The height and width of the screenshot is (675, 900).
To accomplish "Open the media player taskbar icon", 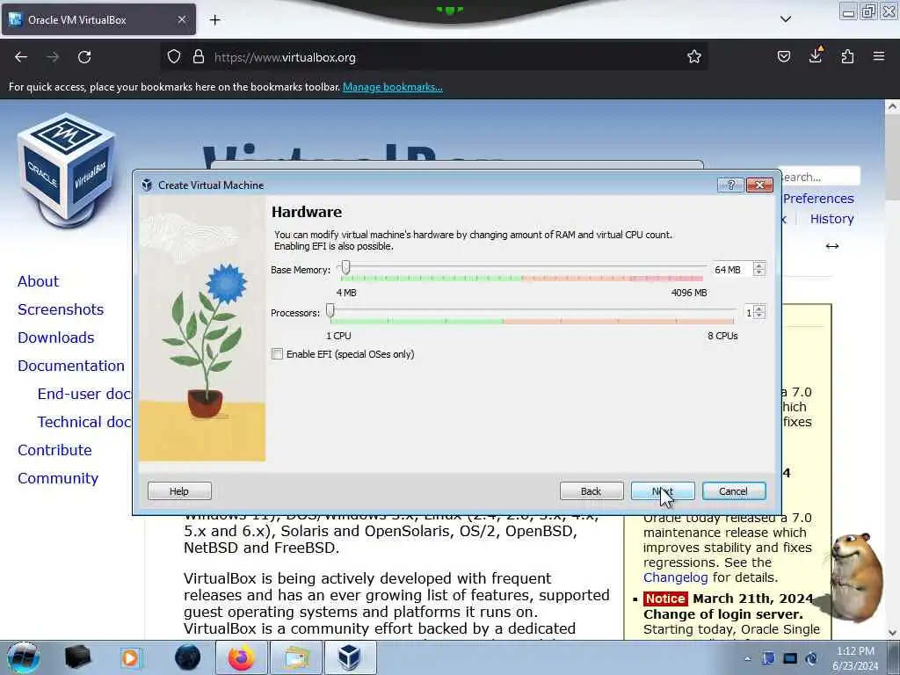I will 131,657.
